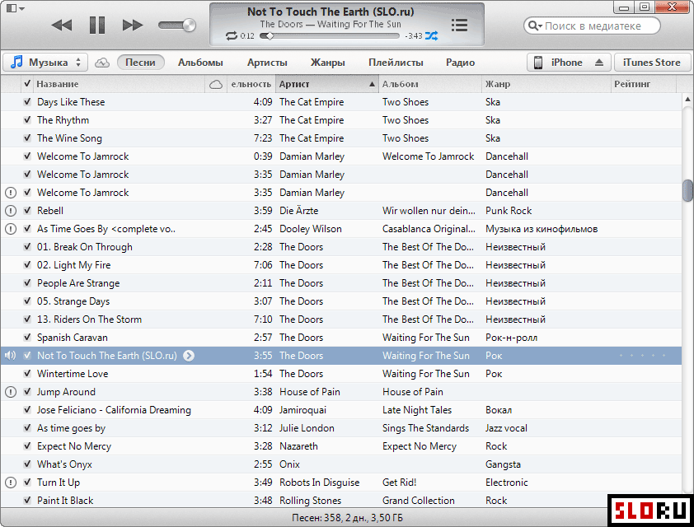694x527 pixels.
Task: Uncheck the Paint It Black checkbox
Action: click(27, 501)
